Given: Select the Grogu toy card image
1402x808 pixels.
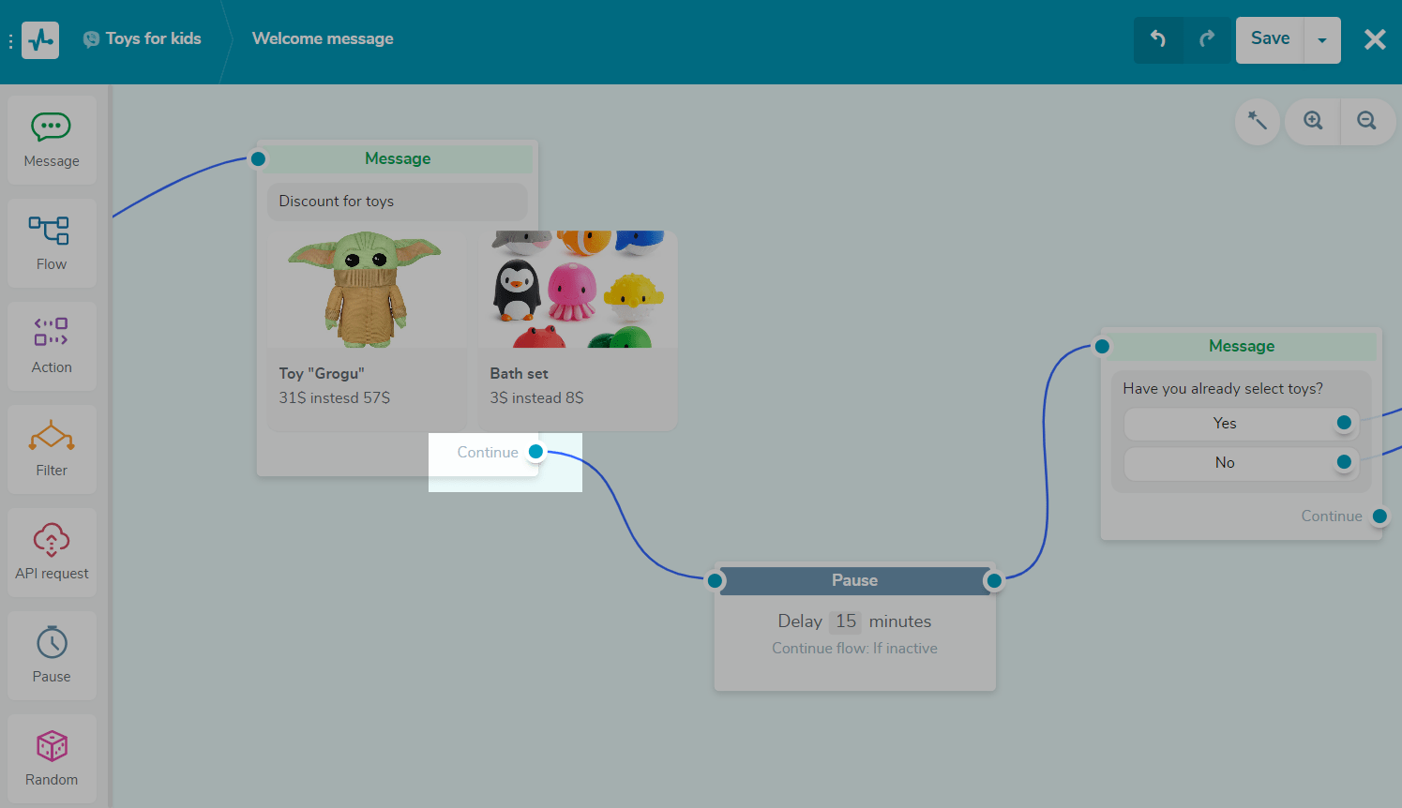Looking at the screenshot, I should [366, 289].
